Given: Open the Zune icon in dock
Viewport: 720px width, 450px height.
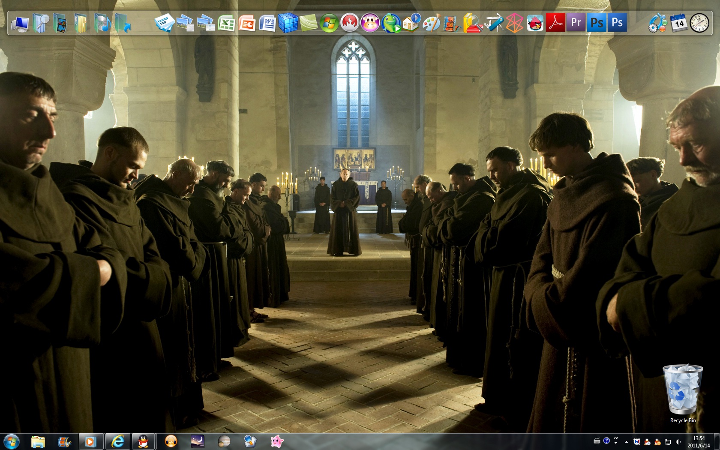Looking at the screenshot, I should click(514, 23).
